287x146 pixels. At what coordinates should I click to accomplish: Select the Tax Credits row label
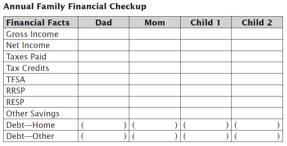click(x=28, y=68)
